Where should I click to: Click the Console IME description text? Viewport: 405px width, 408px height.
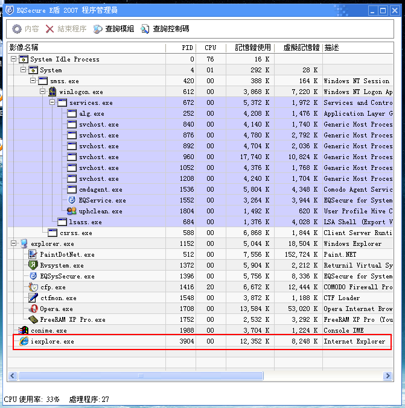tap(343, 330)
